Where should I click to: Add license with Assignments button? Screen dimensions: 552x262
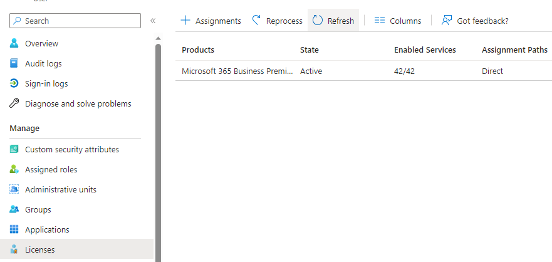tap(211, 21)
